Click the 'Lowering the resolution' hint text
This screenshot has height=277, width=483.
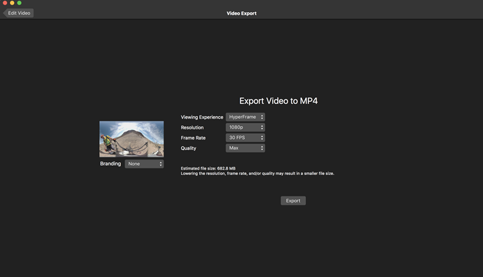(257, 174)
